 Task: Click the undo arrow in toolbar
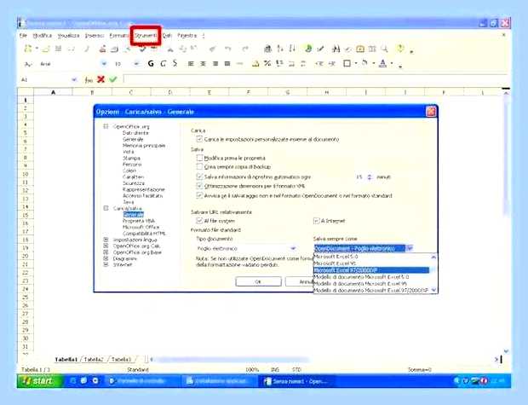coord(228,49)
